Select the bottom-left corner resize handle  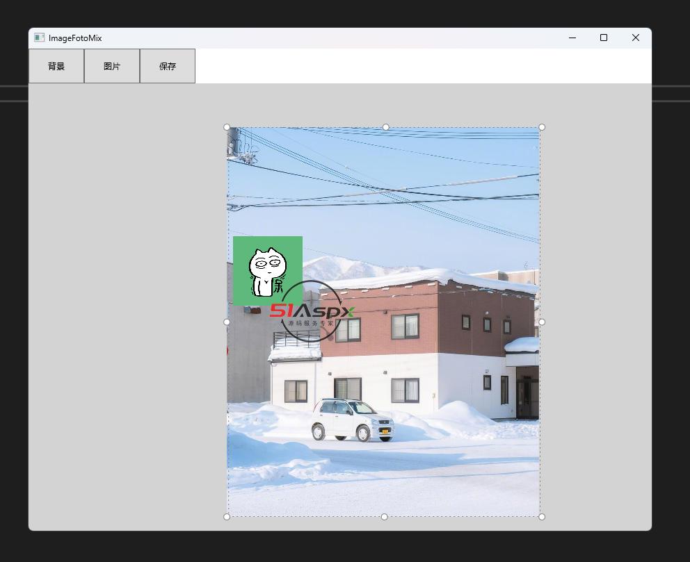point(227,517)
